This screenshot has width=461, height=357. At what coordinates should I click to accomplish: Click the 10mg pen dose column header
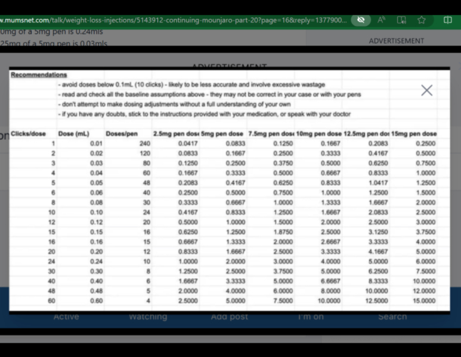click(318, 133)
